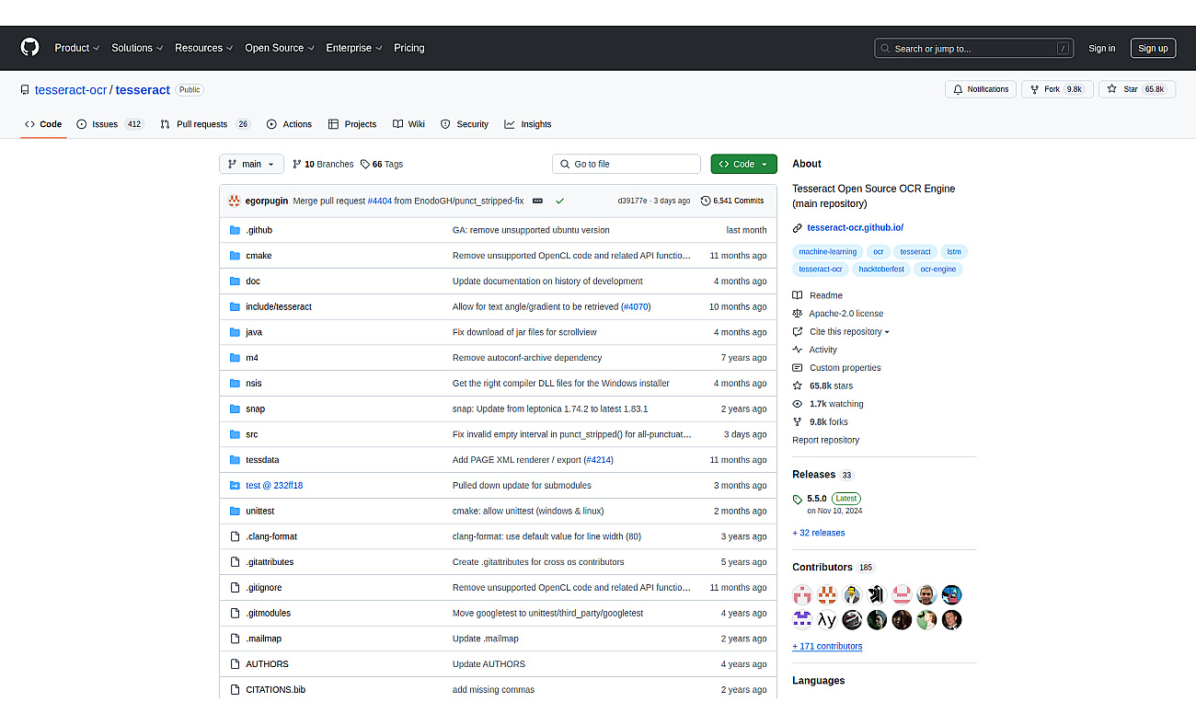
Task: Expand the Enterprise menu
Action: (353, 48)
